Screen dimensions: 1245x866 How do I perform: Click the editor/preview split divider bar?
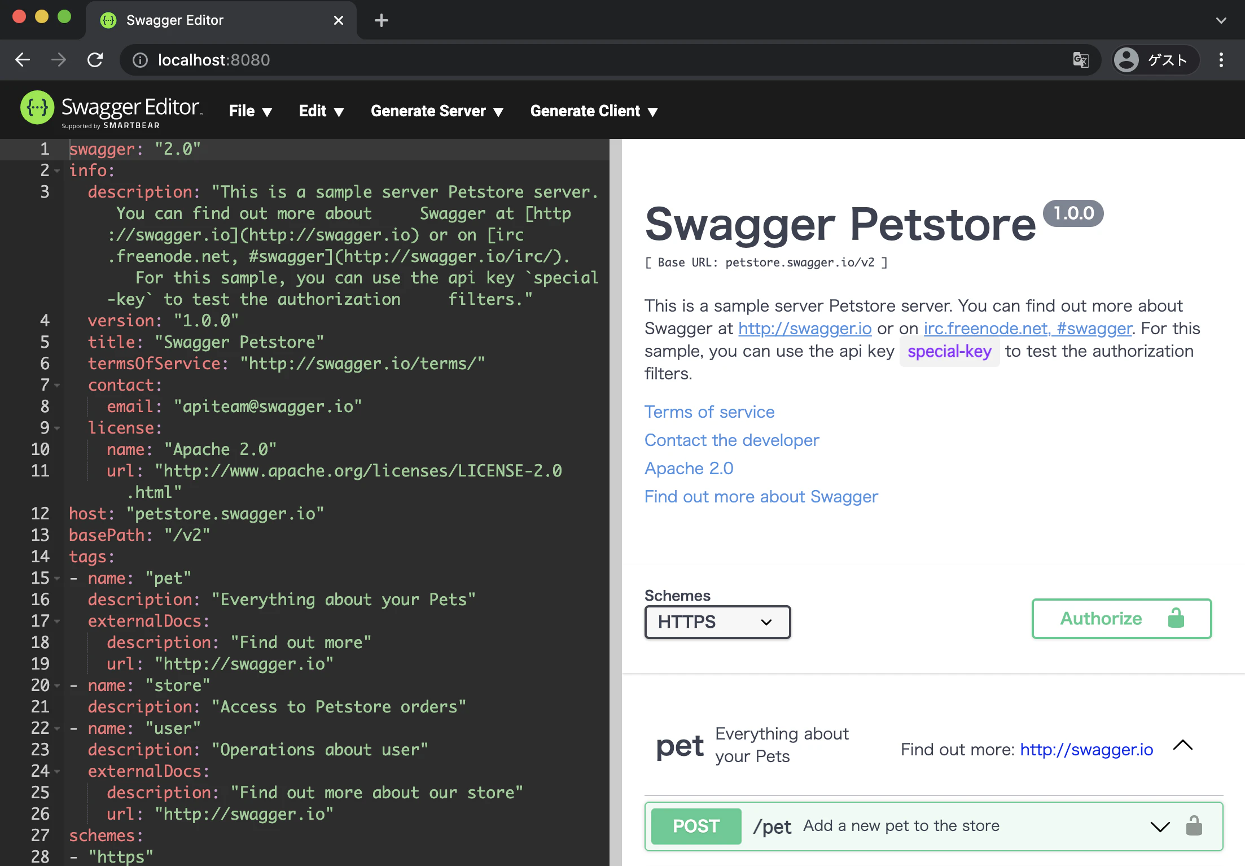click(616, 502)
